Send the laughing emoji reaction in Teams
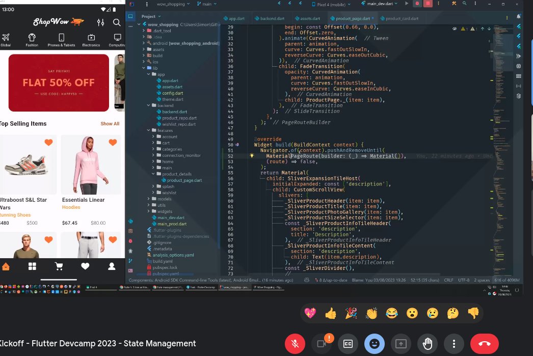The image size is (533, 356). [392, 313]
